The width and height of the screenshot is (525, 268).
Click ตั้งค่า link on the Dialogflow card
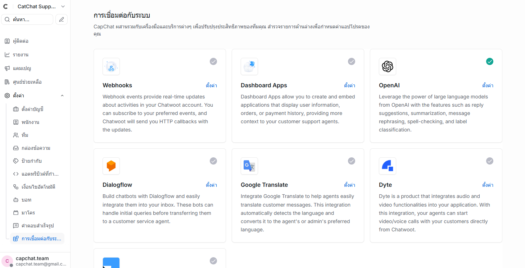click(x=211, y=185)
